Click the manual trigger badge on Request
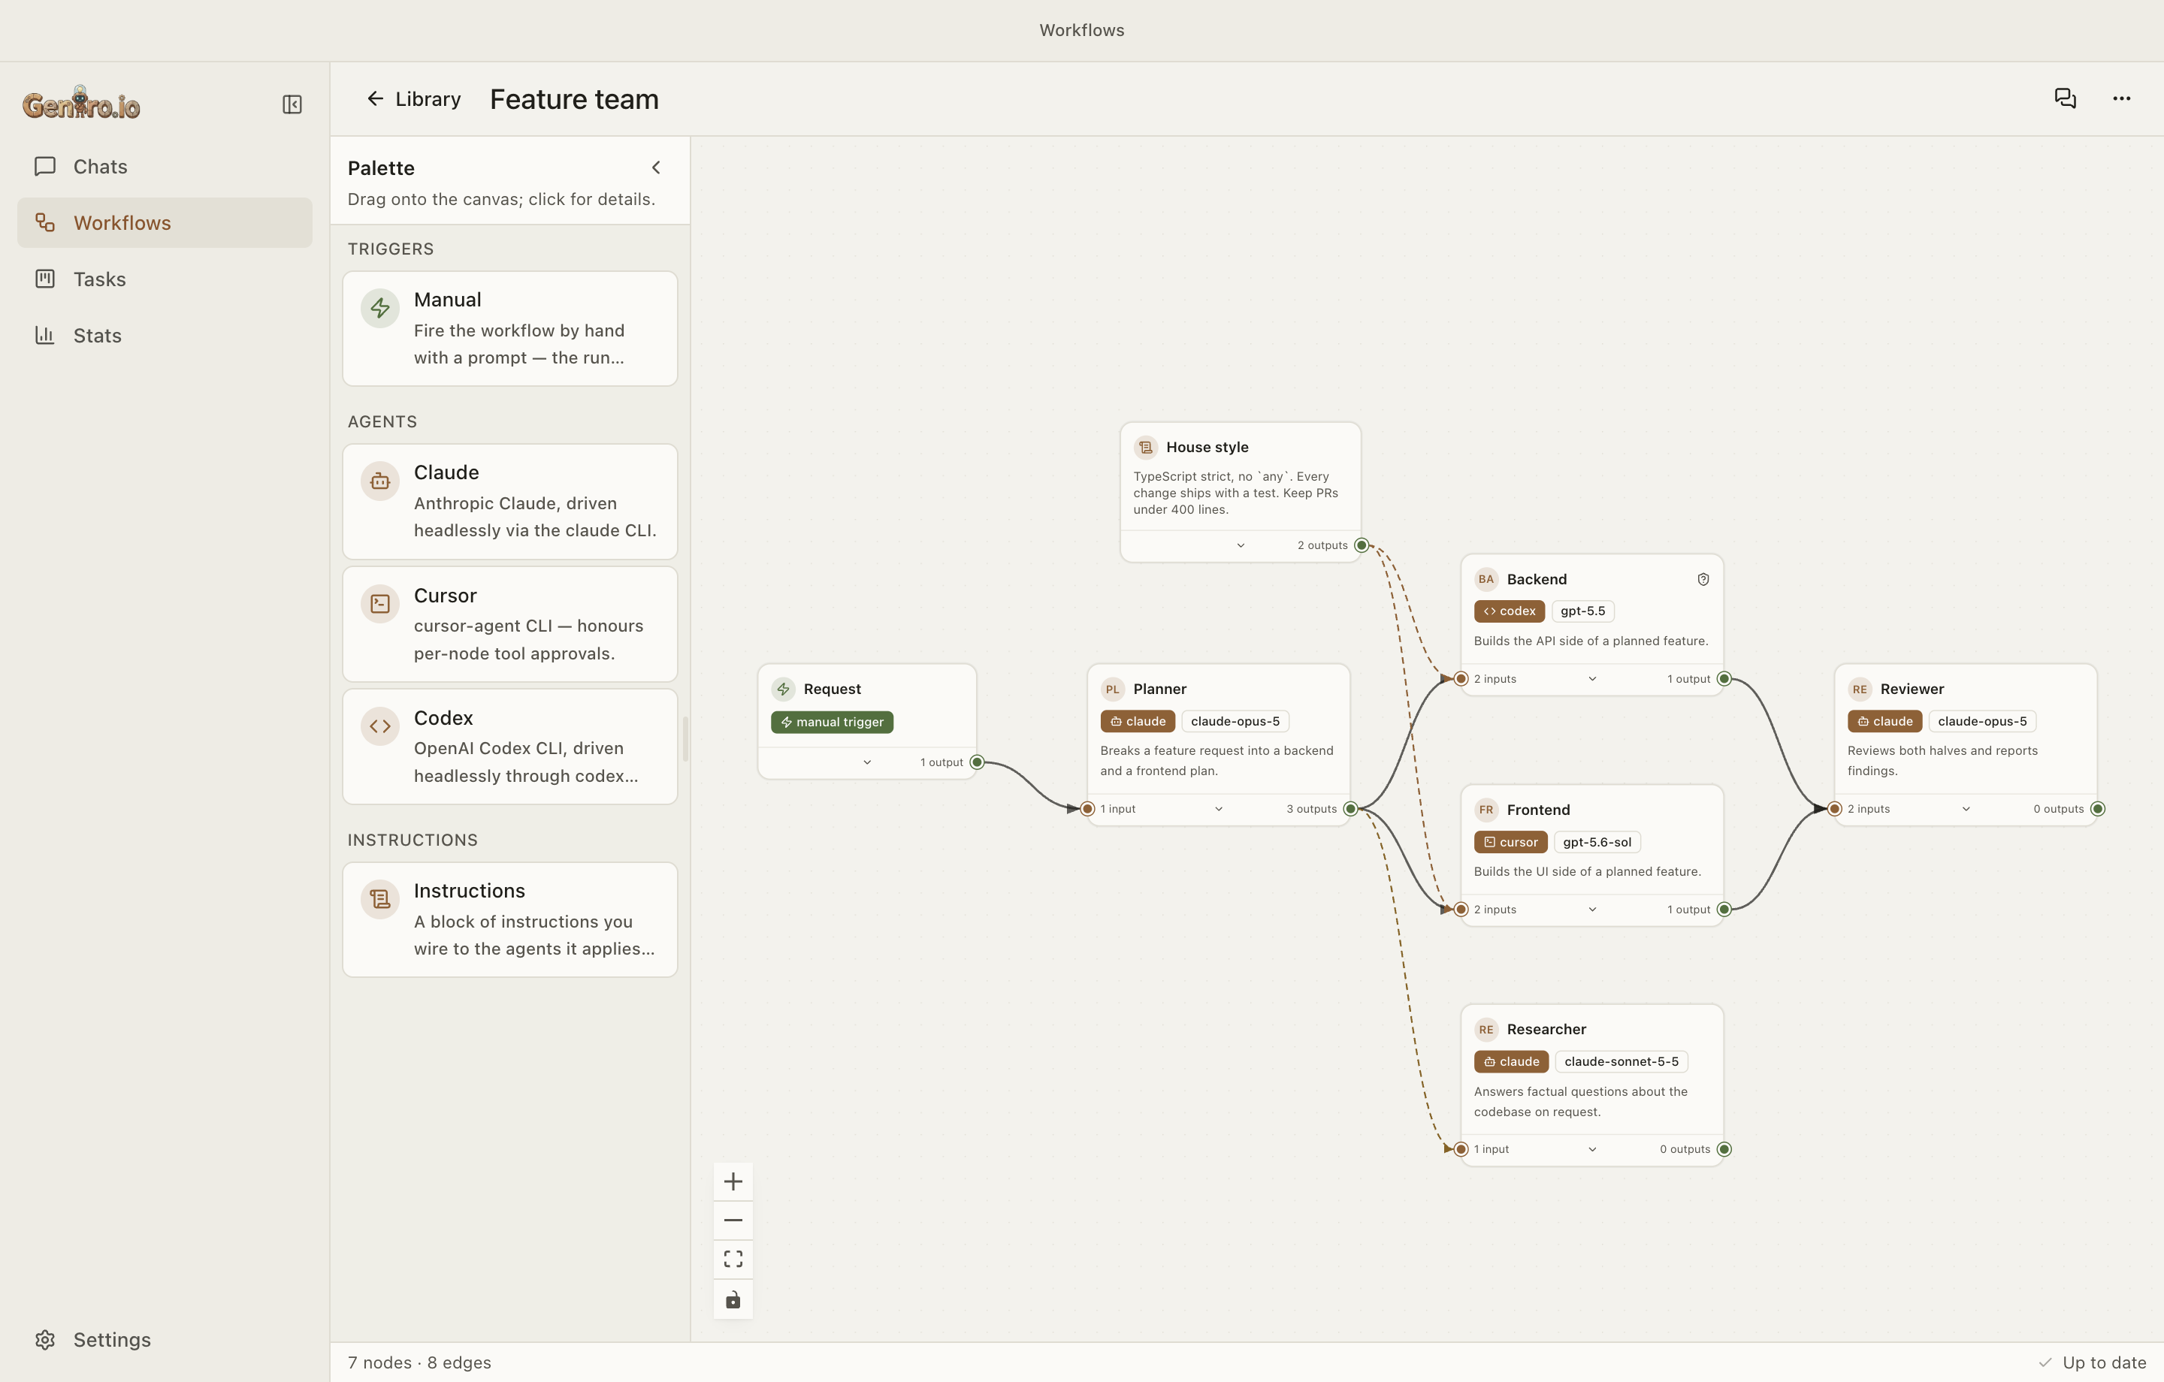Screen dimensions: 2164x1382 click(x=833, y=723)
